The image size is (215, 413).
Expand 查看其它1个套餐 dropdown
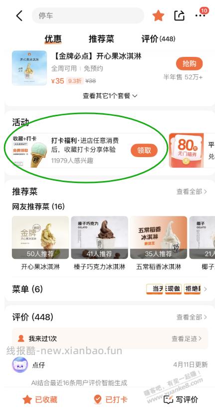coord(110,96)
